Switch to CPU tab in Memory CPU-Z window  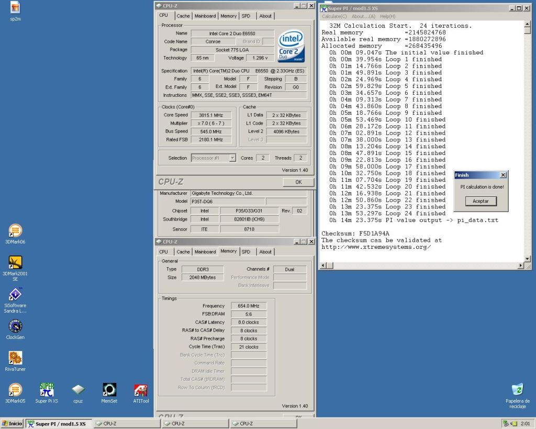click(163, 252)
